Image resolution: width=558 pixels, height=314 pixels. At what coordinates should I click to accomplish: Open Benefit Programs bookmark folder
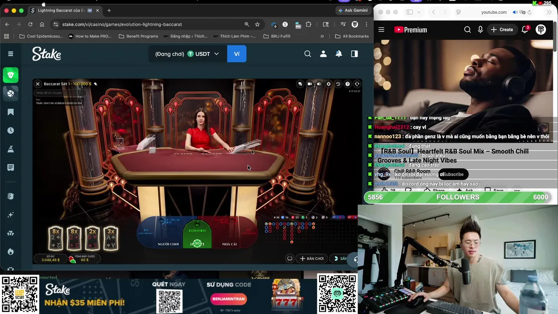[138, 36]
